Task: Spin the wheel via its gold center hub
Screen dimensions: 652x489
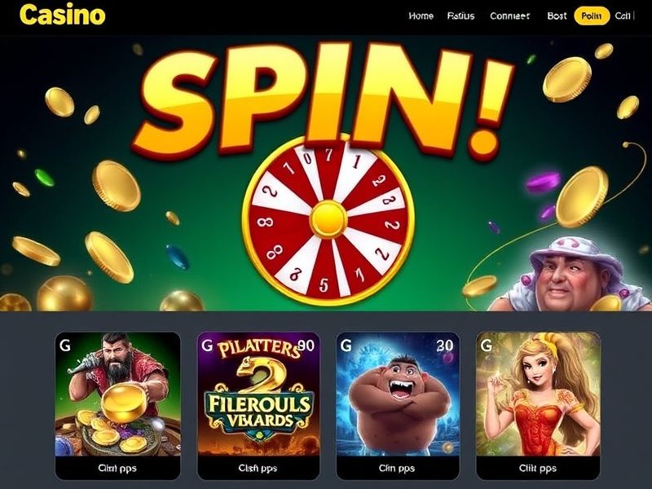Action: 328,219
